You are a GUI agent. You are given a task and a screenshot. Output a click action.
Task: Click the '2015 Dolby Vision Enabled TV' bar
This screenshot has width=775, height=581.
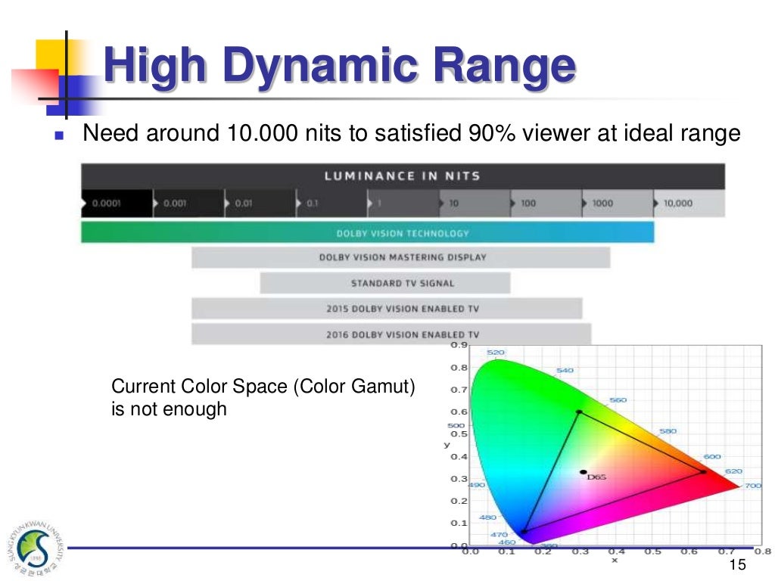click(x=387, y=309)
